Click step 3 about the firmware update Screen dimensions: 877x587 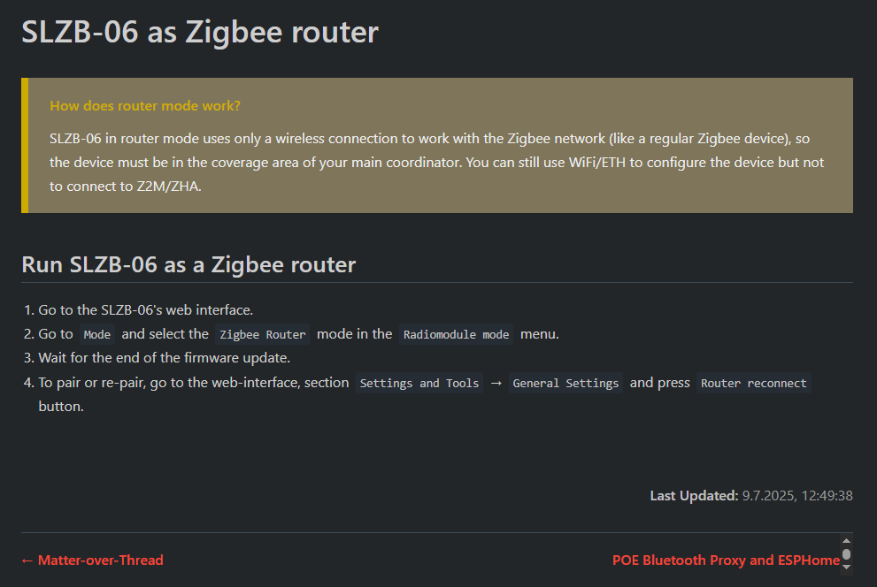click(x=164, y=358)
